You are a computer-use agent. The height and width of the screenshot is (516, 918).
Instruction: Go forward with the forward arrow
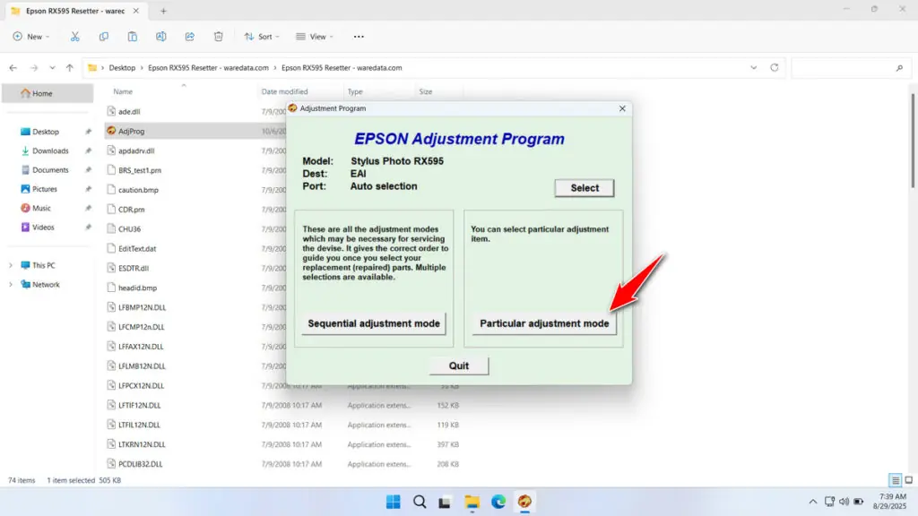tap(34, 68)
